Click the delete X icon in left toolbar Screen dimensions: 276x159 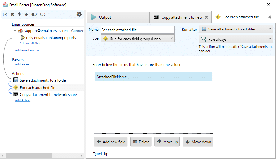[12, 14]
